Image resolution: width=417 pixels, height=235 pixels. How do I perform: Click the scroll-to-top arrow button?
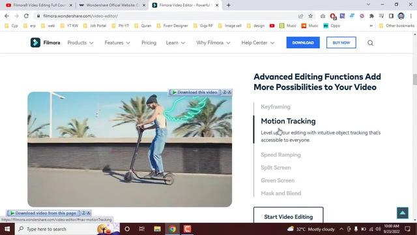pos(403,213)
